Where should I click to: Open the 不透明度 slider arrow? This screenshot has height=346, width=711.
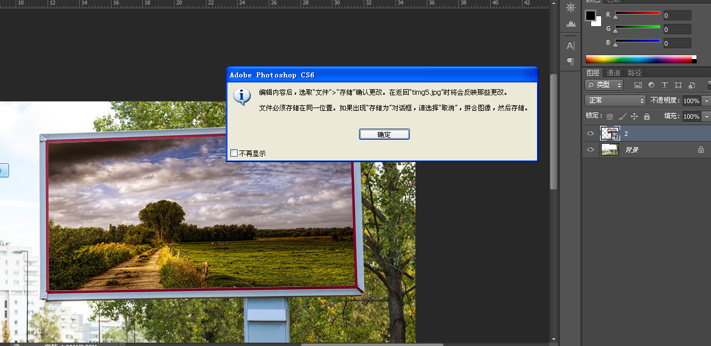tap(707, 101)
